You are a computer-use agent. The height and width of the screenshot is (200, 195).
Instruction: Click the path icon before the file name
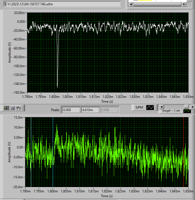[x=5, y=4]
